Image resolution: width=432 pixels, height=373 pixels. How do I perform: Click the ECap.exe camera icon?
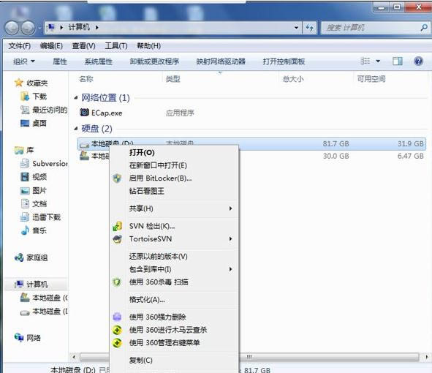[x=84, y=112]
